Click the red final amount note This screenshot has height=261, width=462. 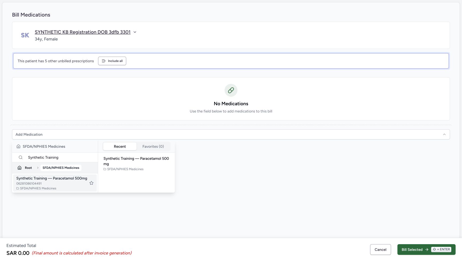point(82,253)
